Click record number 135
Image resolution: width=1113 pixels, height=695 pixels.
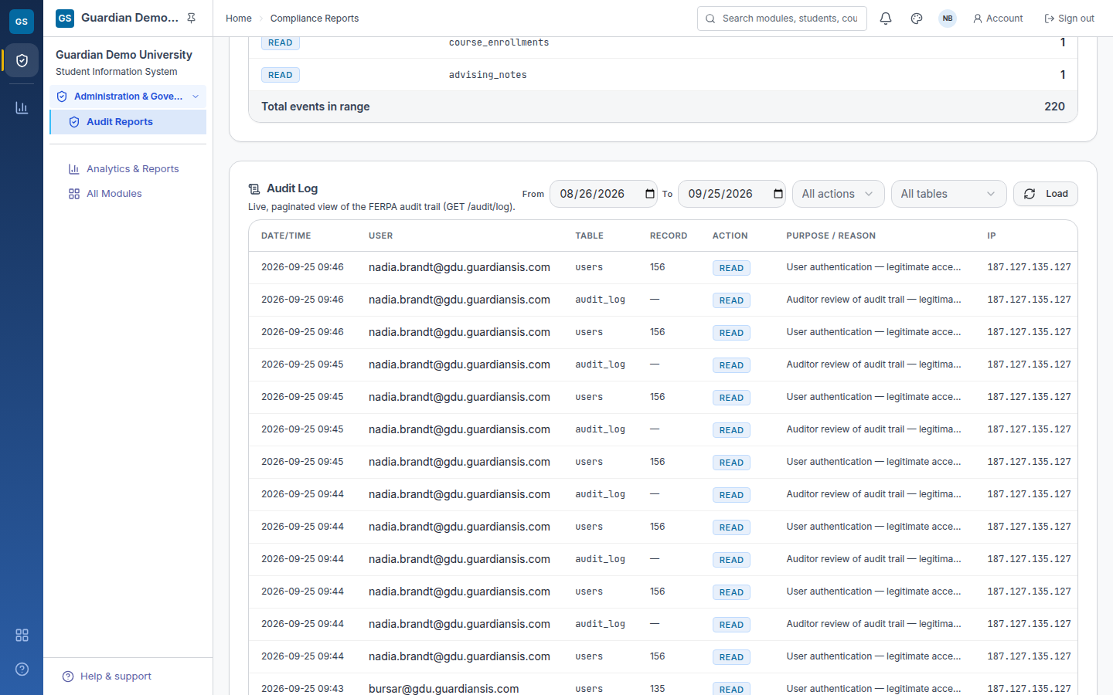pyautogui.click(x=657, y=688)
